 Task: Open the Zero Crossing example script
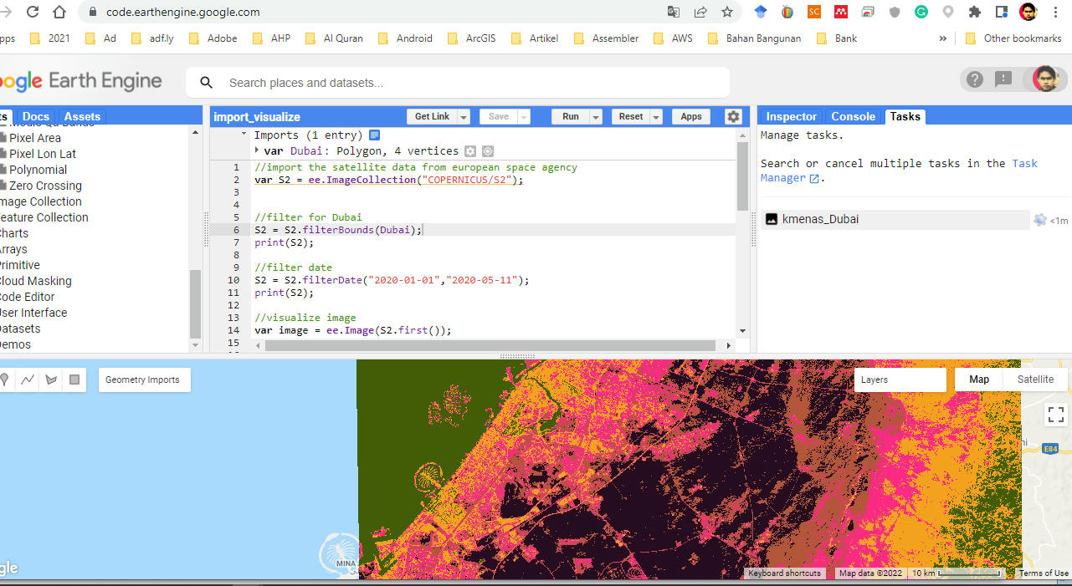pos(45,186)
